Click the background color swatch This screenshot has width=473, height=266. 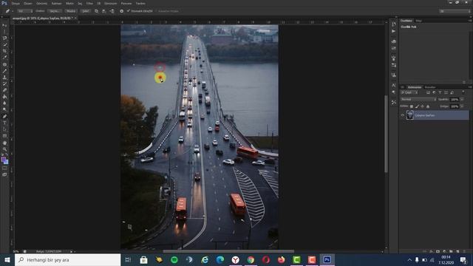click(6, 162)
